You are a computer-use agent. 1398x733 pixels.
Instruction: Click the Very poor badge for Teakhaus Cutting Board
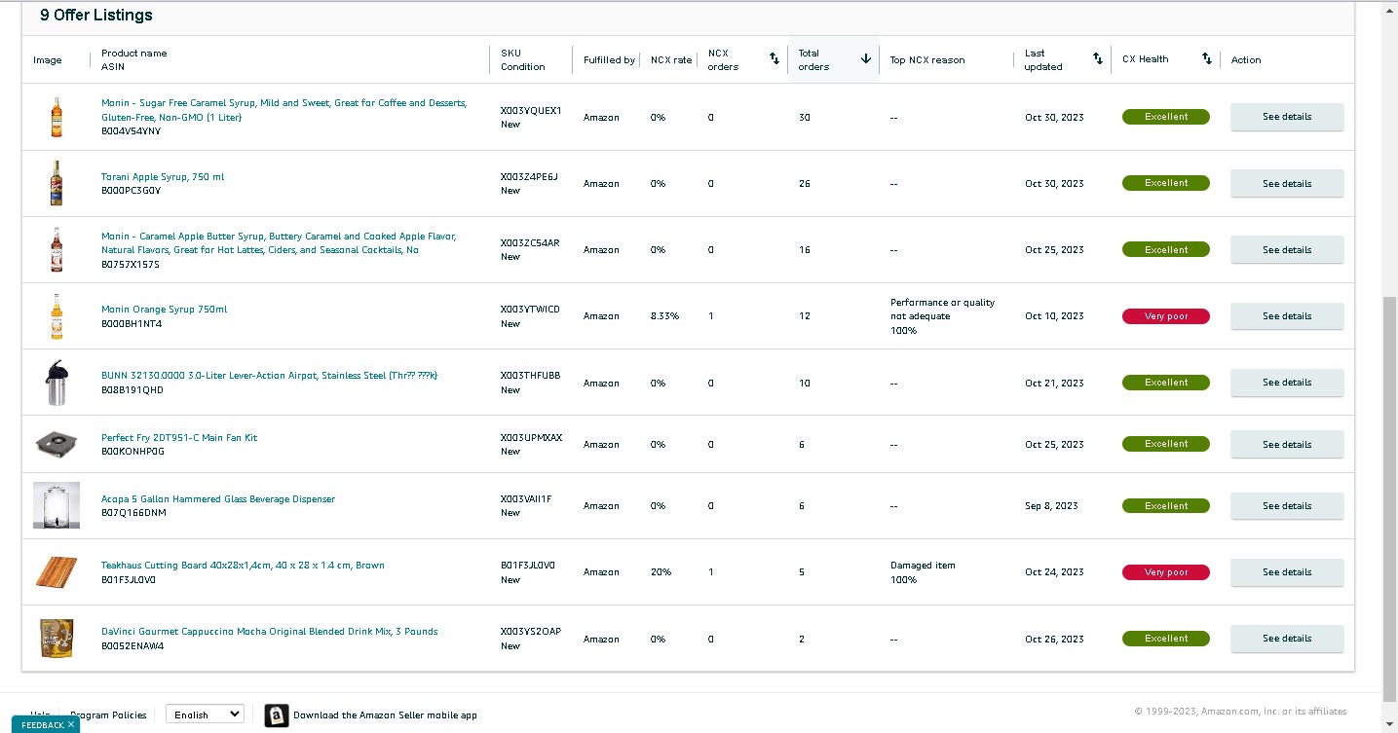(x=1166, y=572)
